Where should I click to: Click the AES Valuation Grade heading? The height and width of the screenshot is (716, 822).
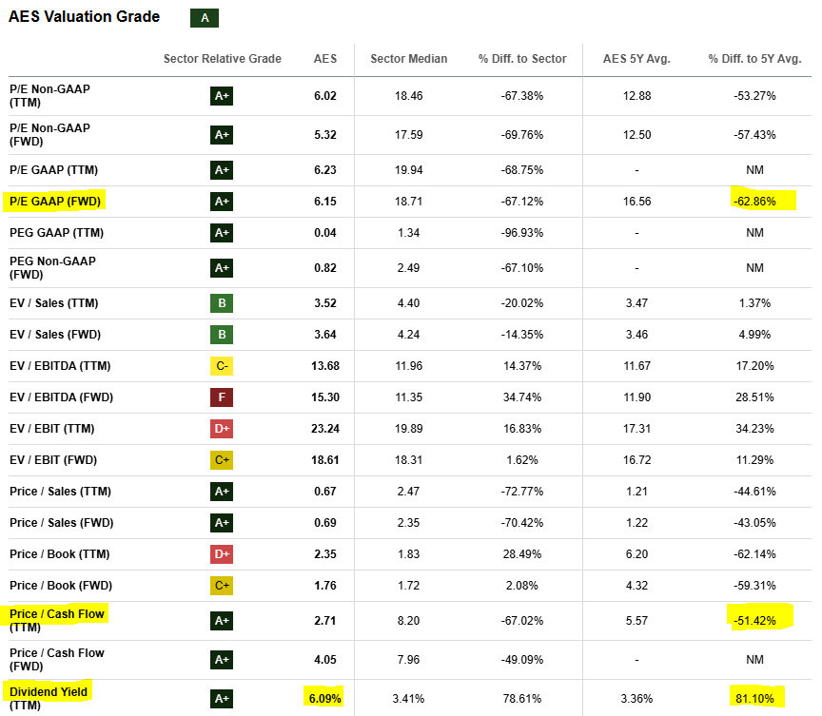[x=84, y=17]
